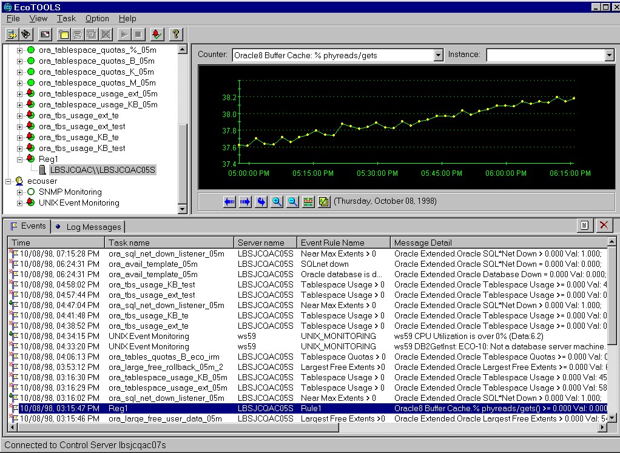
Task: Open the Task menu
Action: point(66,19)
